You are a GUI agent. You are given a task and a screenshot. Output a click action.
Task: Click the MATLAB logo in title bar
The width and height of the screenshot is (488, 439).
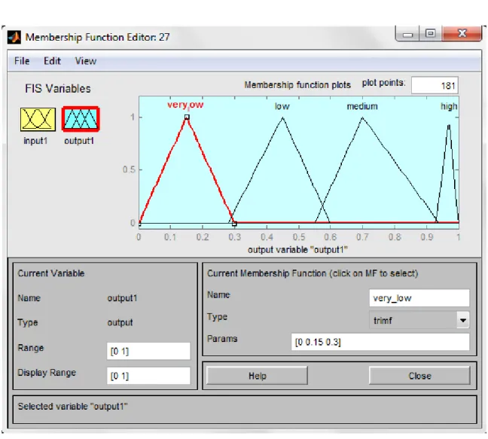[x=14, y=38]
